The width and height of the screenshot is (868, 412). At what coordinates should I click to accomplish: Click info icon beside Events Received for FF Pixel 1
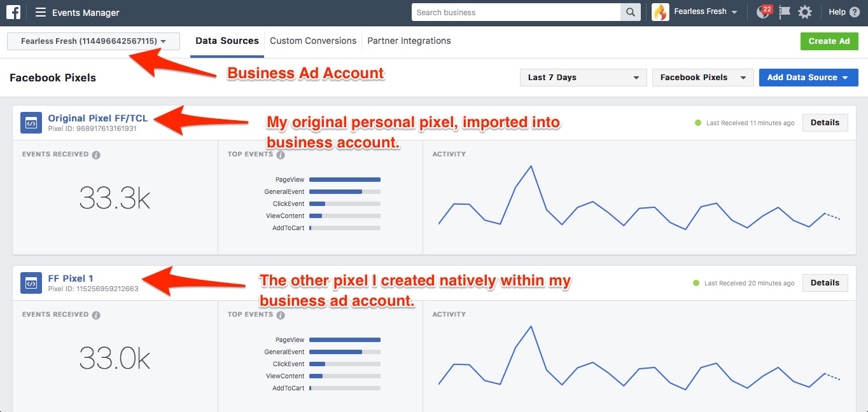click(96, 315)
